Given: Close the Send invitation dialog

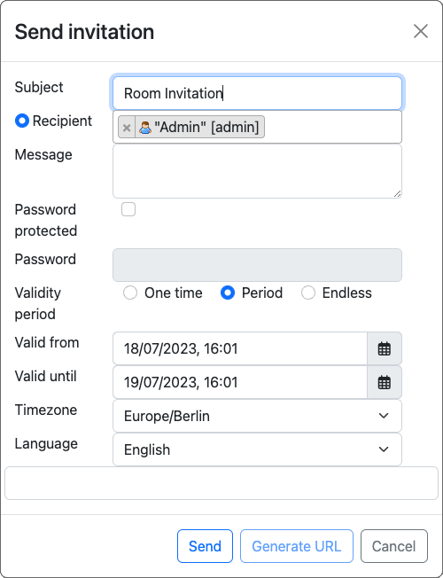Looking at the screenshot, I should (x=421, y=31).
